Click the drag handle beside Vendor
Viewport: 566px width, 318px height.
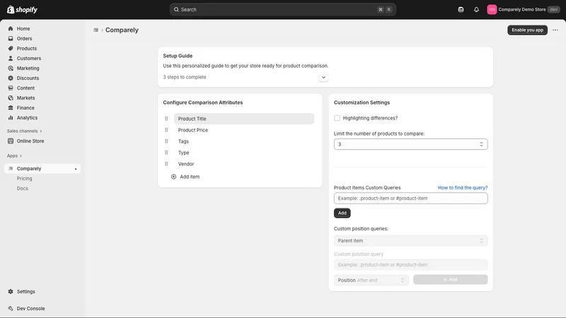click(166, 164)
